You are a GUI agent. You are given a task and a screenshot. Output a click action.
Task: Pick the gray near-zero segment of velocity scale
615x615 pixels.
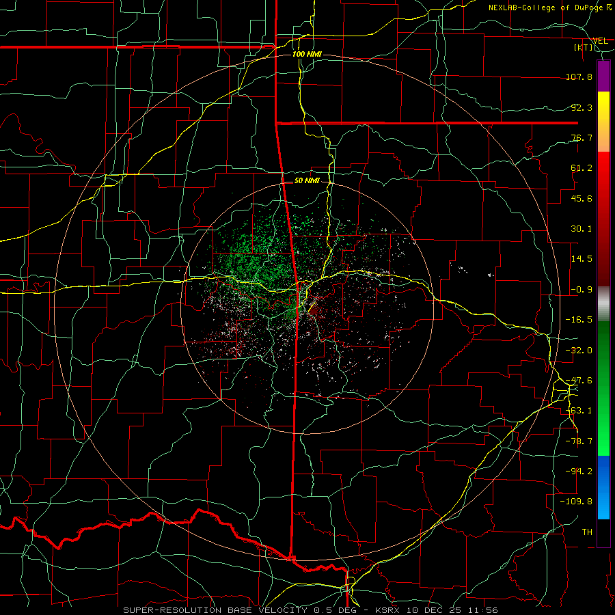[x=603, y=304]
